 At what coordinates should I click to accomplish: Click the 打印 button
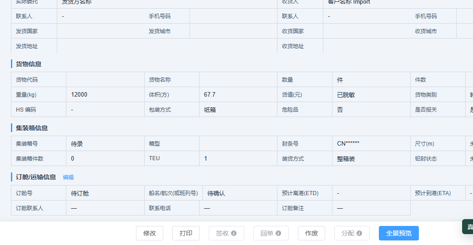click(x=186, y=233)
